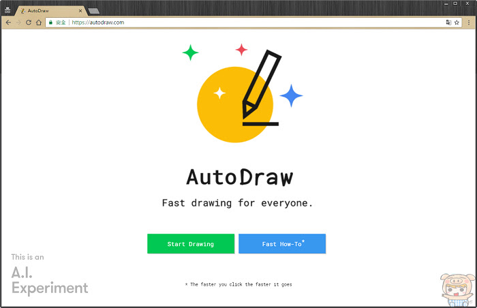The image size is (477, 308).
Task: Click the translate page icon
Action: tap(448, 22)
